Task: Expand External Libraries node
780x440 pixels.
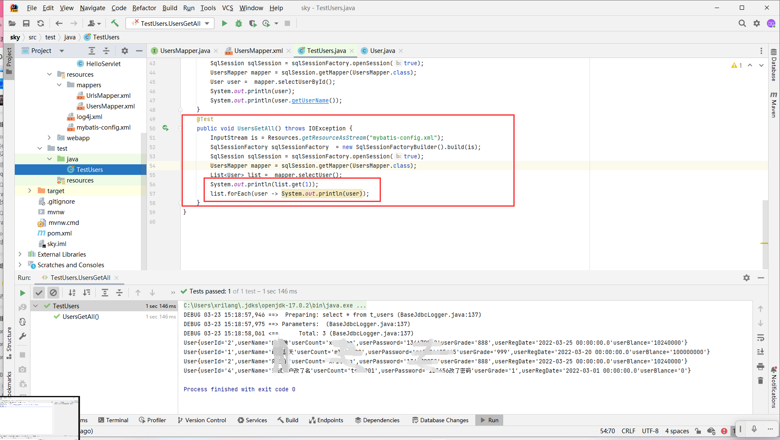Action: point(20,254)
